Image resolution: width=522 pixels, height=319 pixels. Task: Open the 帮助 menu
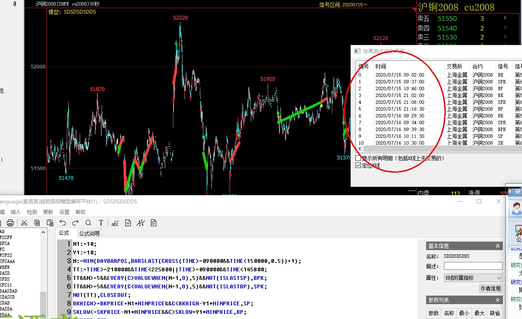click(x=81, y=212)
